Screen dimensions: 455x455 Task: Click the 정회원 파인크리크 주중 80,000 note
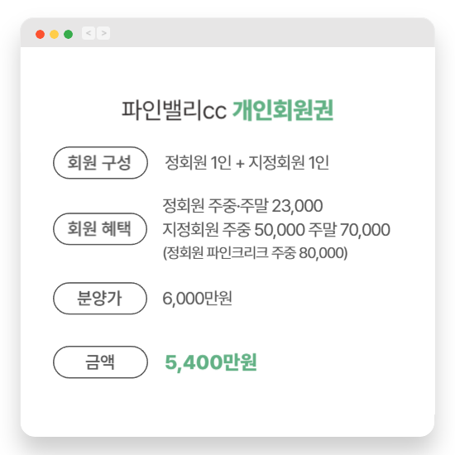pos(256,253)
